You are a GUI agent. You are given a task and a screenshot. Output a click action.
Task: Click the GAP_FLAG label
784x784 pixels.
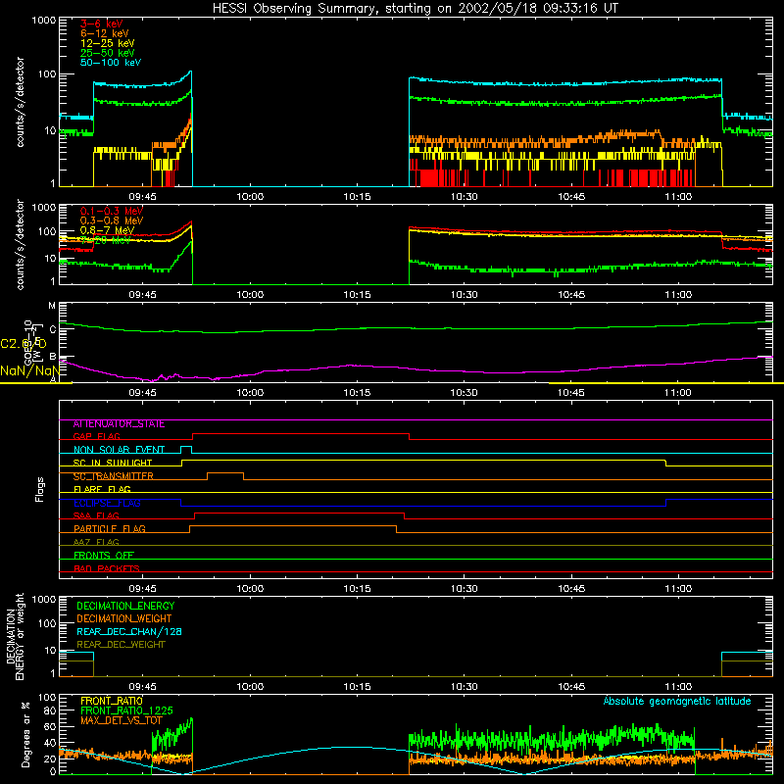tap(96, 437)
